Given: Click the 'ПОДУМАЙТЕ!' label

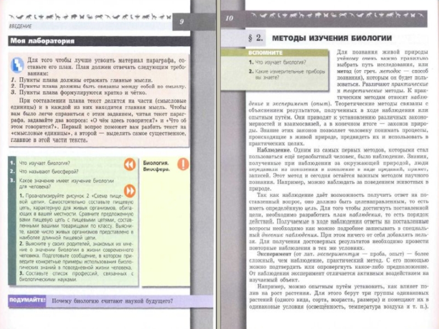Looking at the screenshot, I should tap(27, 300).
